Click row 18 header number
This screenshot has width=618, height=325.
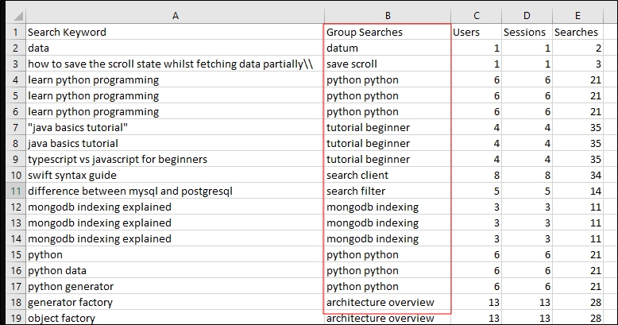[14, 302]
